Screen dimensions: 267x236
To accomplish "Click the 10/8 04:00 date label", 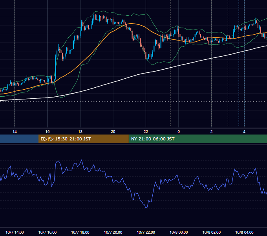I will click(244, 232).
